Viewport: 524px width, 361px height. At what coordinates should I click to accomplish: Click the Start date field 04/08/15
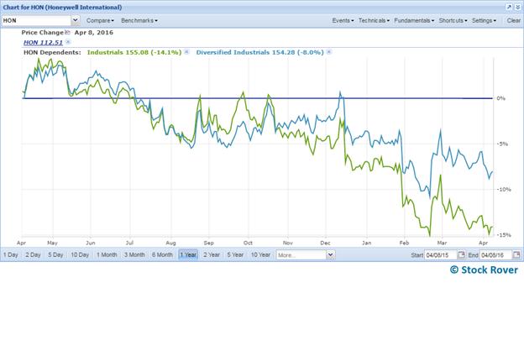(441, 255)
